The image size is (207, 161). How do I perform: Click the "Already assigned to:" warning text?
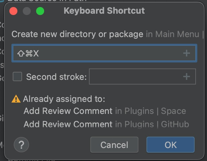pos(64,99)
